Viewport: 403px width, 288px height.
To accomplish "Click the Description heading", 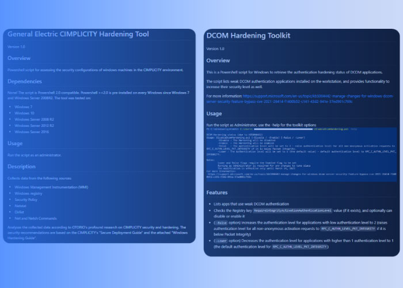I will (x=22, y=166).
